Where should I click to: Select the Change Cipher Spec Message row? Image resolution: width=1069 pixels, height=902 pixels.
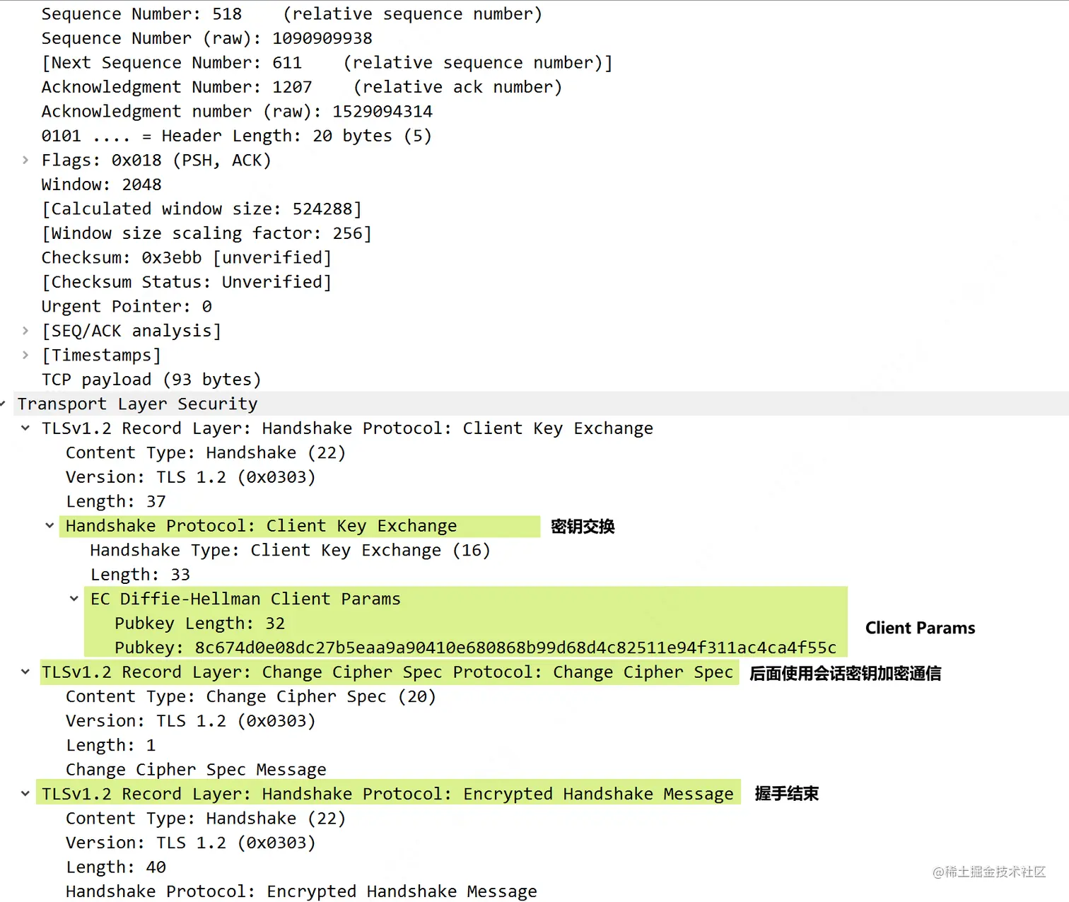196,769
